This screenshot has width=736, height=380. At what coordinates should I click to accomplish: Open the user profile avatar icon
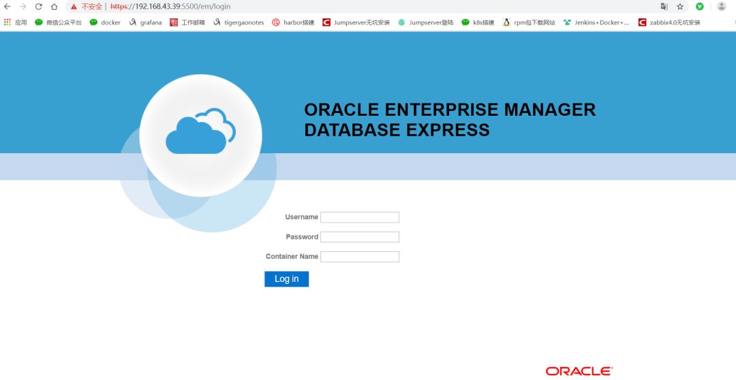click(x=722, y=7)
